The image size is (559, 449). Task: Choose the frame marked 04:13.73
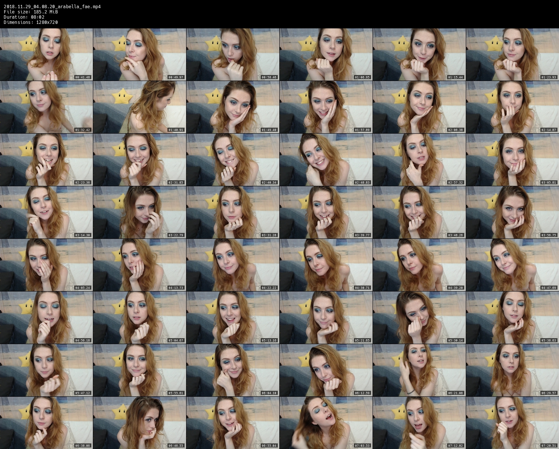pyautogui.click(x=139, y=265)
